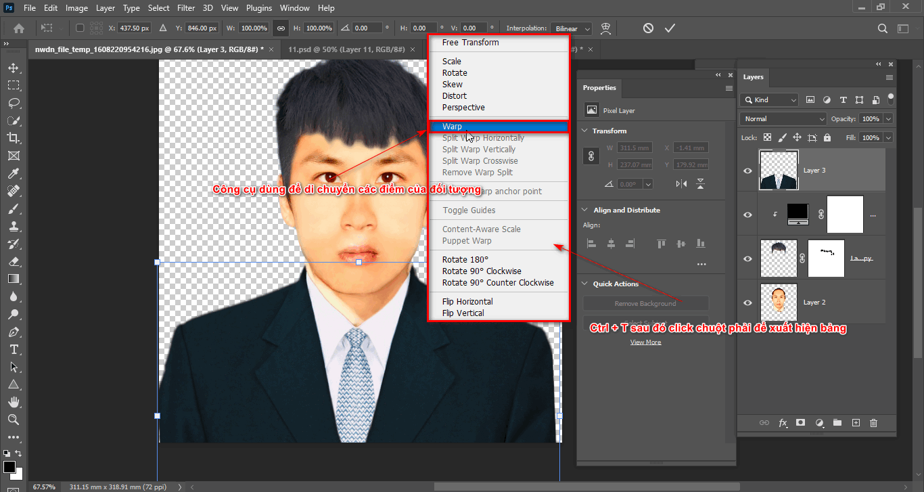Select the Type tool
The image size is (924, 492).
14,349
